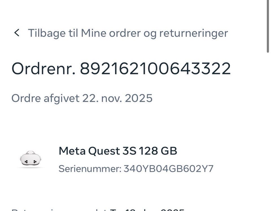Click the 'Serienummer:' label text
271x211 pixels.
pyautogui.click(x=90, y=169)
